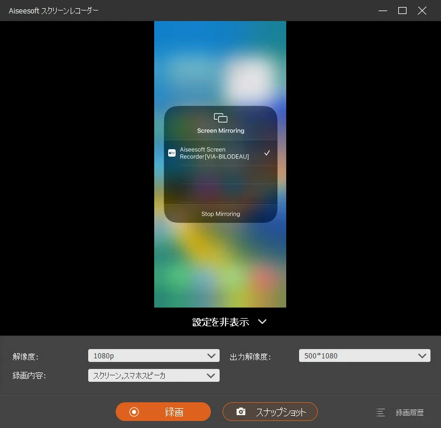Image resolution: width=441 pixels, height=428 pixels.
Task: Tap Stop Mirroring in the phone preview
Action: point(220,214)
